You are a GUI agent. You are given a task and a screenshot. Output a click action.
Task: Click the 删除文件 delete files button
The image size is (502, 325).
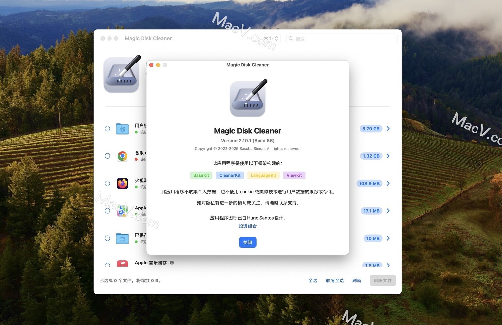click(x=383, y=280)
